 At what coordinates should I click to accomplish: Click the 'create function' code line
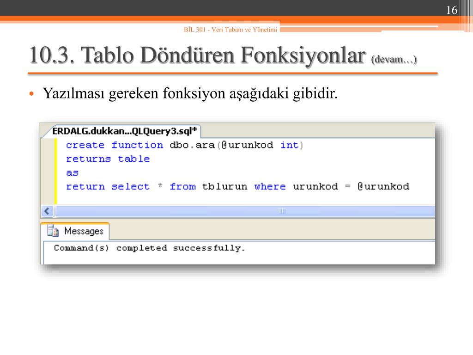[185, 145]
